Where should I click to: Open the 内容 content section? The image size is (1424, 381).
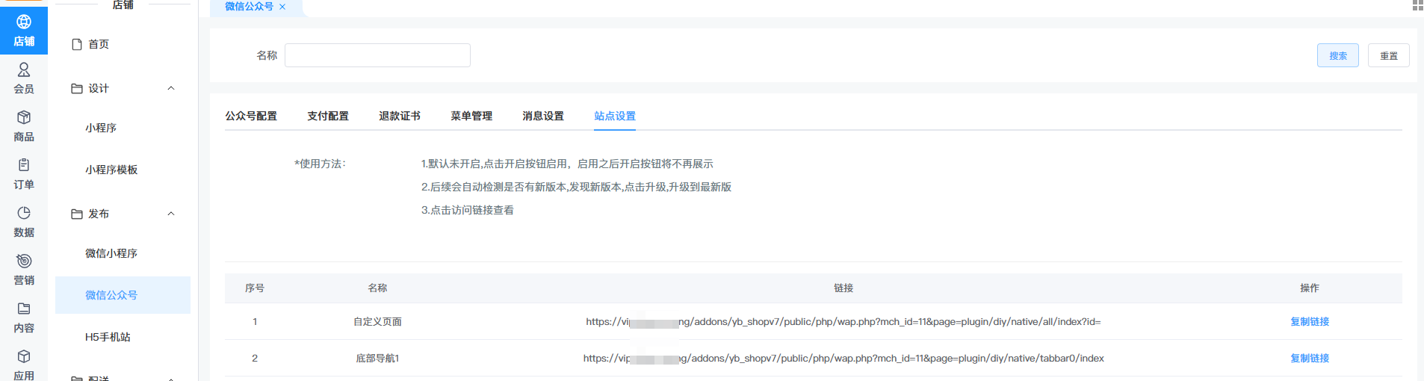click(24, 317)
